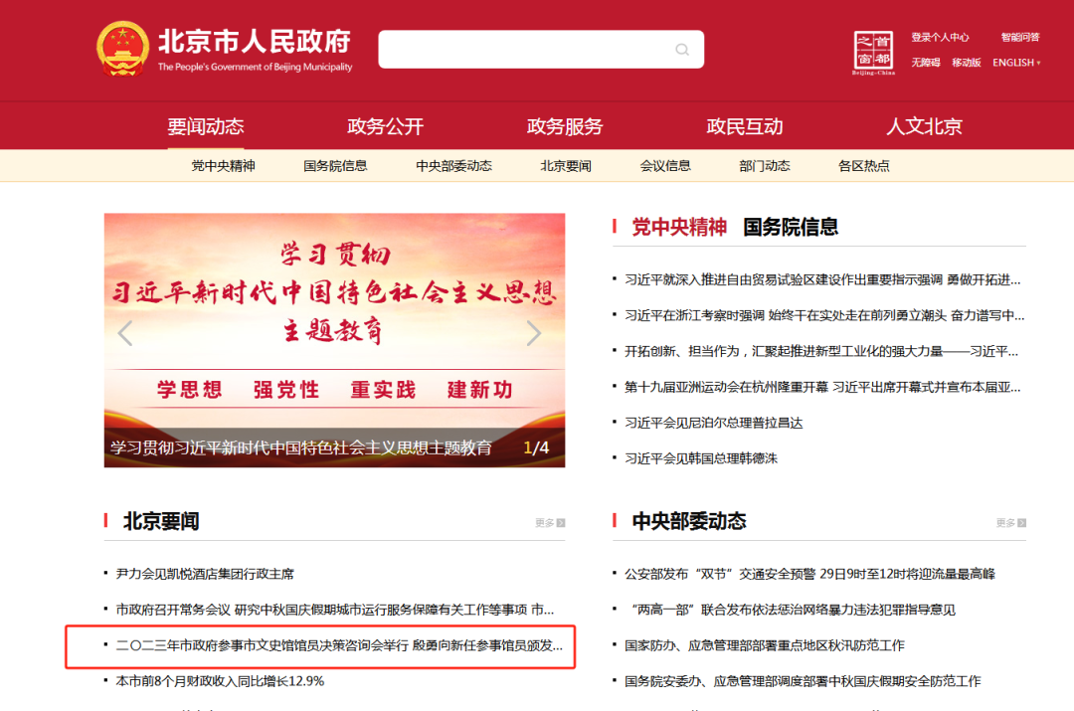Open article 习近平会见韩国总理韩德洙
The height and width of the screenshot is (711, 1074).
click(x=701, y=458)
